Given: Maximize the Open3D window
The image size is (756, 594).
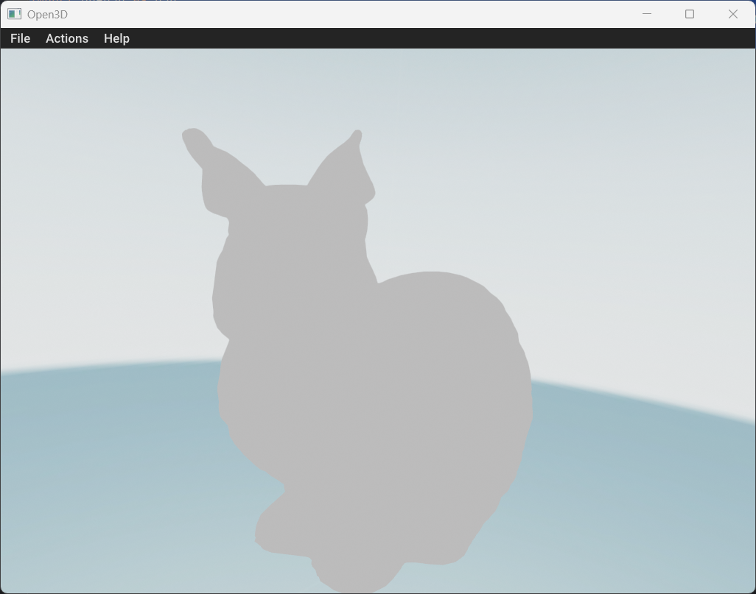Looking at the screenshot, I should 690,14.
